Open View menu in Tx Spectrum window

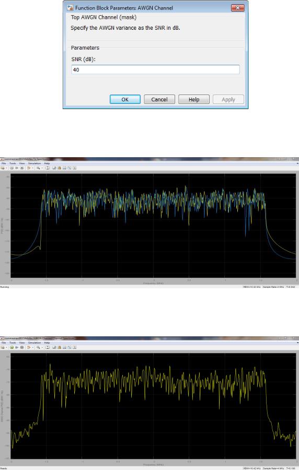point(22,163)
